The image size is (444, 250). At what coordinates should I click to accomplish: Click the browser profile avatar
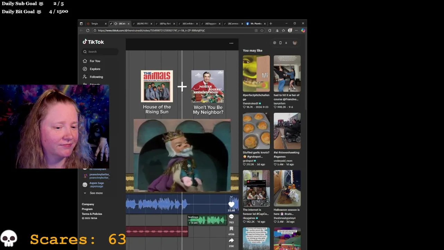(x=290, y=31)
